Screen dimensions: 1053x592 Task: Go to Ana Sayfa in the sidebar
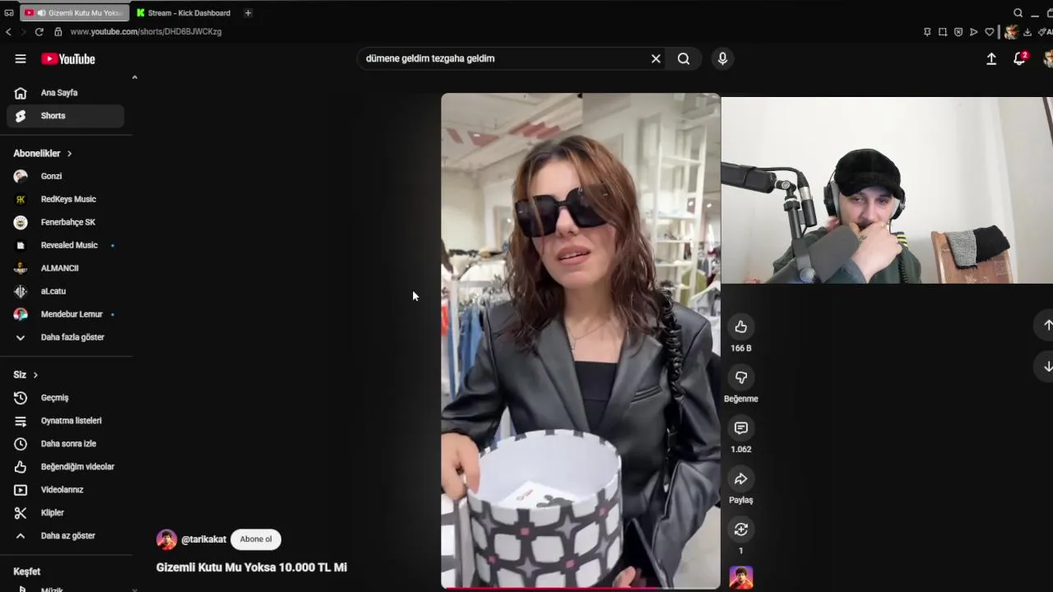66,93
